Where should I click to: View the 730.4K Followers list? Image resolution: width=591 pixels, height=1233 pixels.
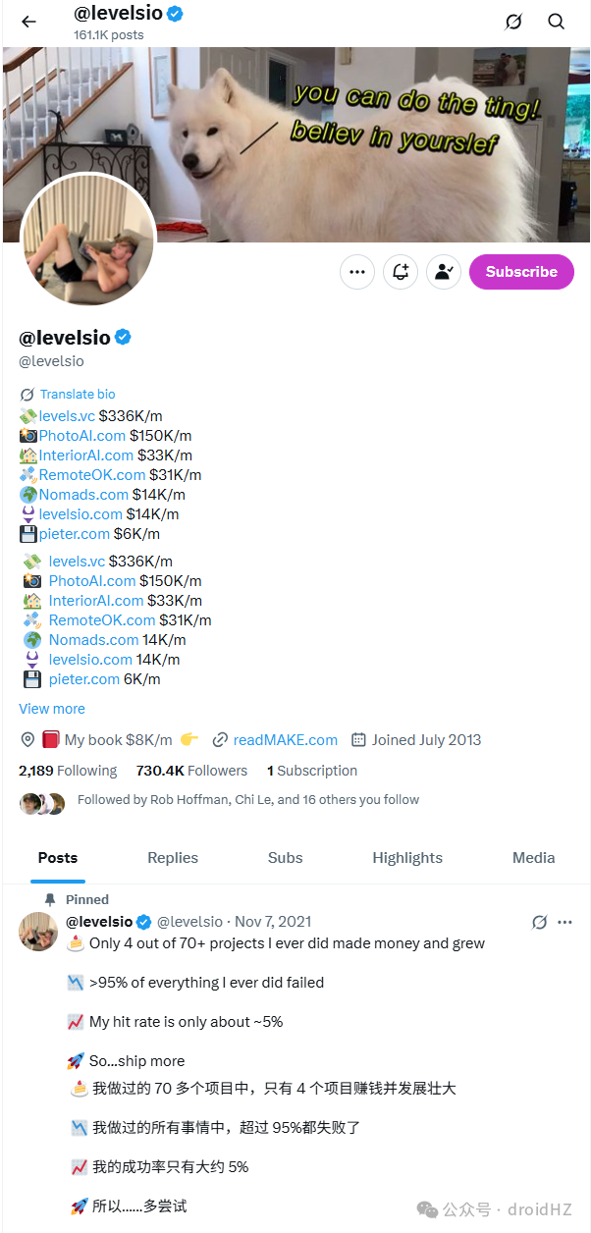(x=191, y=771)
